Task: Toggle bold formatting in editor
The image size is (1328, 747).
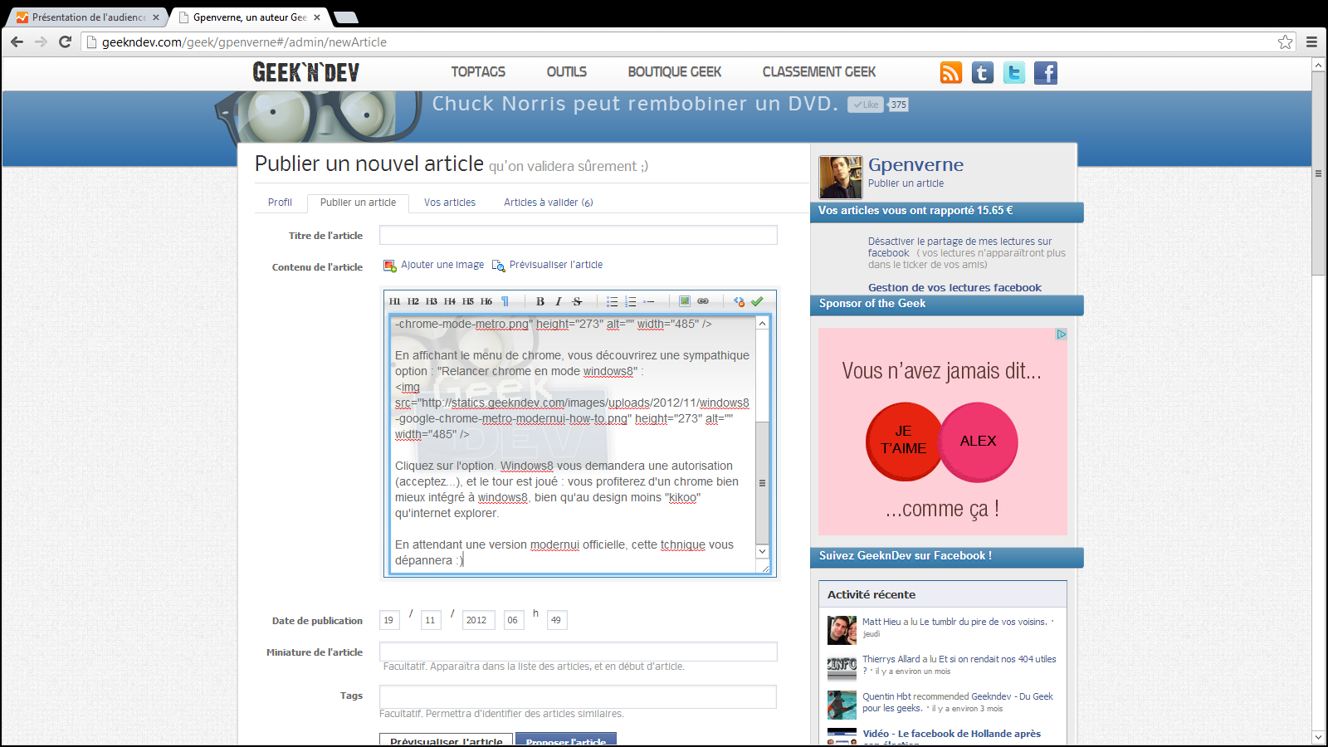Action: 540,301
